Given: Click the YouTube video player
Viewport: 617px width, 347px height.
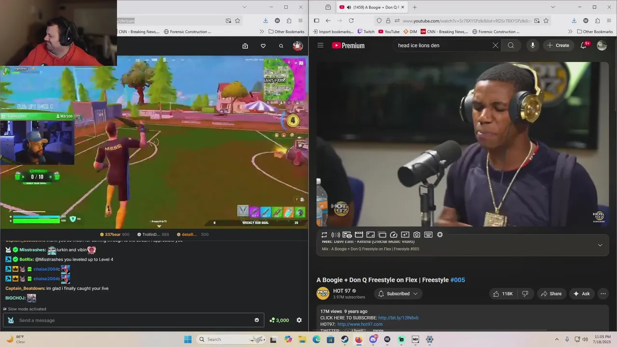Looking at the screenshot, I should coord(462,144).
